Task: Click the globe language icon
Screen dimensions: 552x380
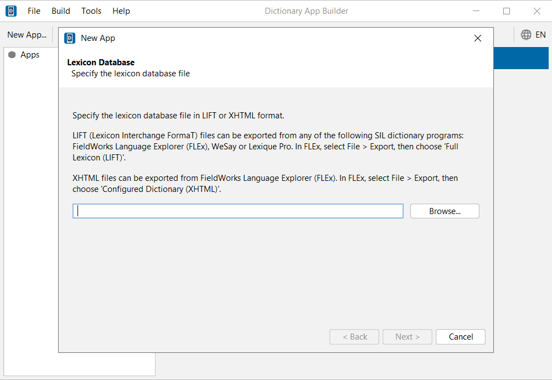Action: tap(525, 34)
